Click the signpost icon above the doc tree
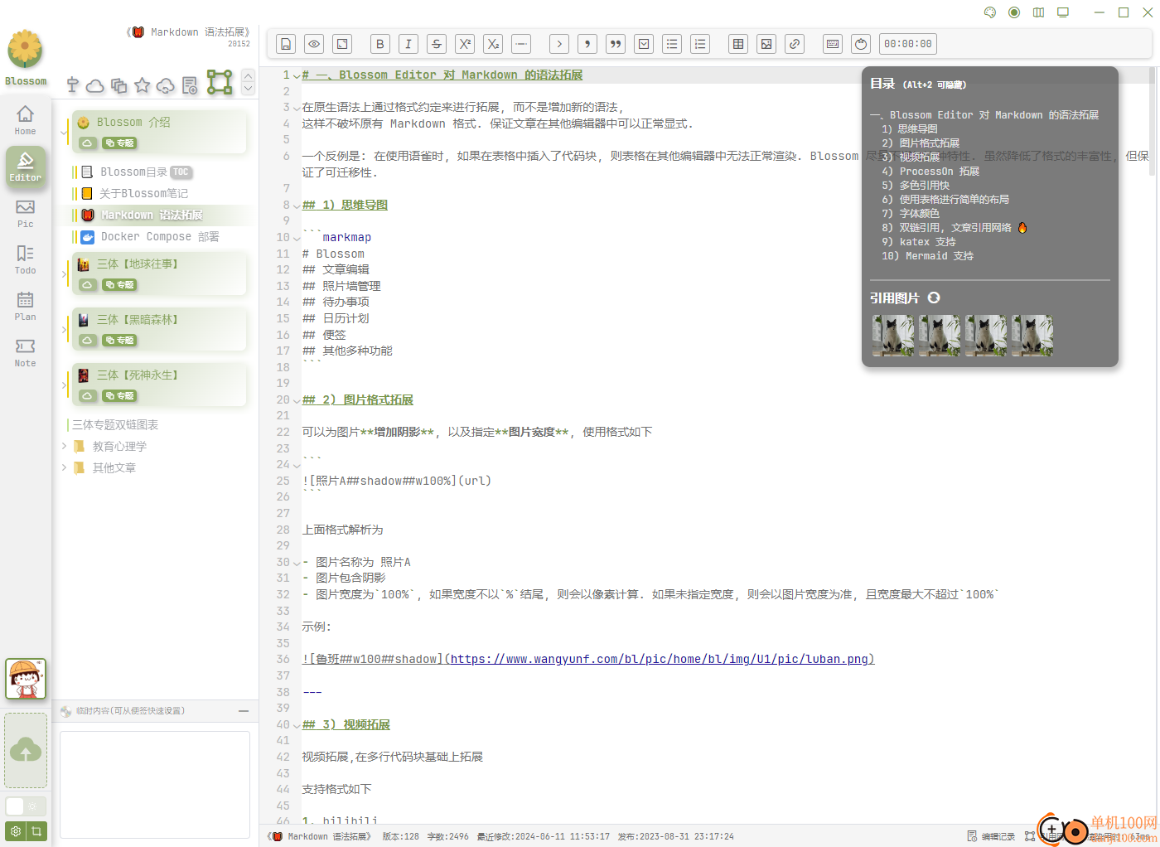Viewport: 1160px width, 847px height. coord(73,85)
